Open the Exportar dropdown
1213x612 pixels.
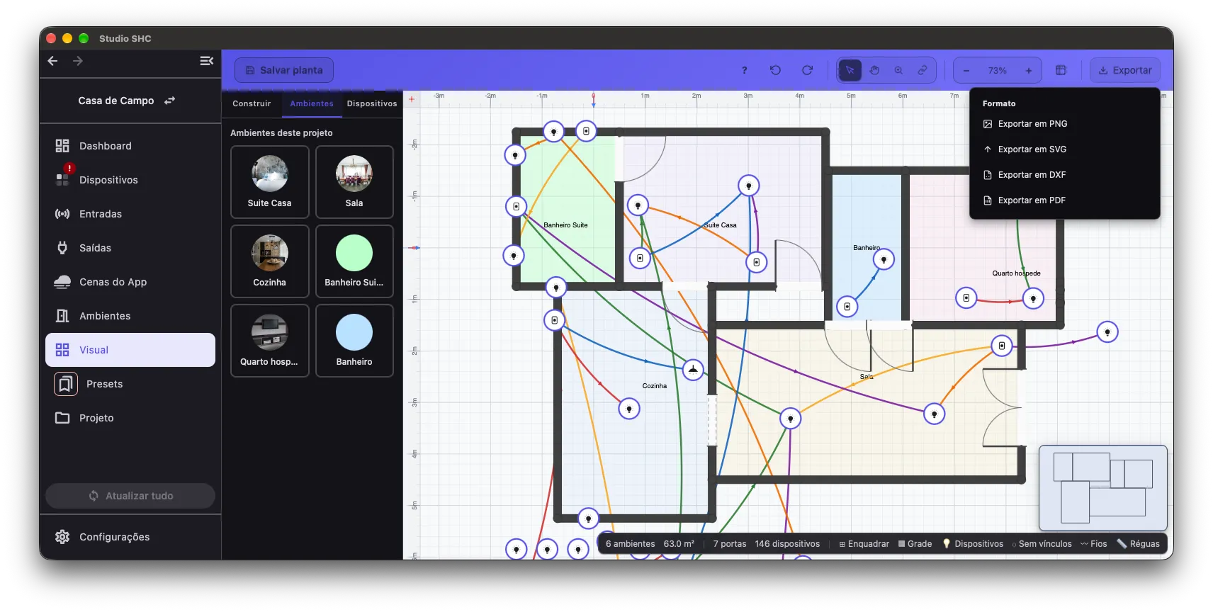point(1124,70)
